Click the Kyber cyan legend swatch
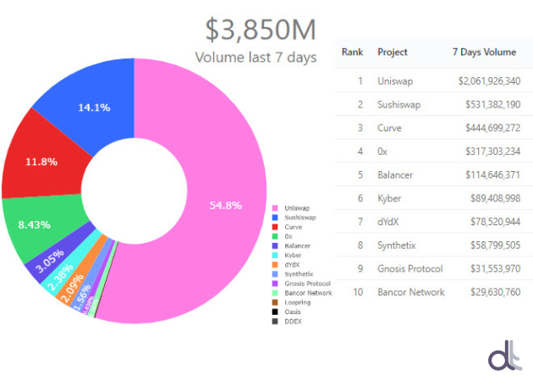Image resolution: width=533 pixels, height=381 pixels. pos(275,255)
